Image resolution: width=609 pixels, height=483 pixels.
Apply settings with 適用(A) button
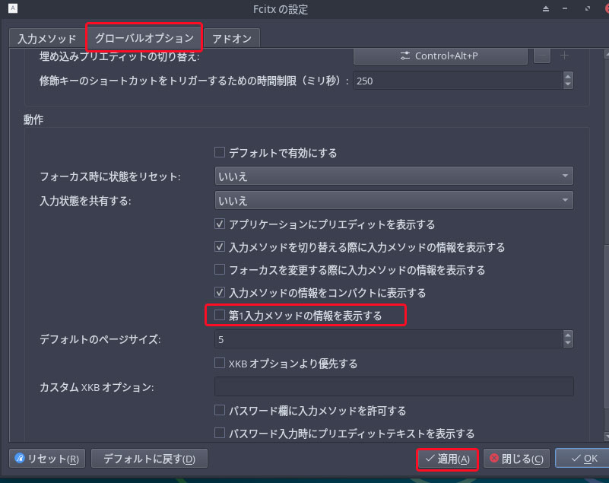pos(447,459)
